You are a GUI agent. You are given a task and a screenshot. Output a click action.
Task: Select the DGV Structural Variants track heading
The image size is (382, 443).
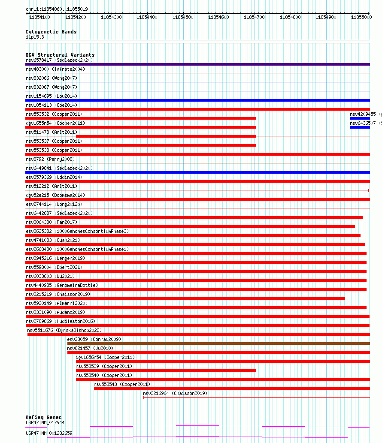(60, 55)
